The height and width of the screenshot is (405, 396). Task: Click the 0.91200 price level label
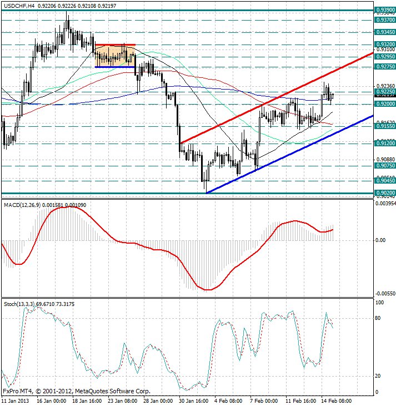(x=385, y=144)
